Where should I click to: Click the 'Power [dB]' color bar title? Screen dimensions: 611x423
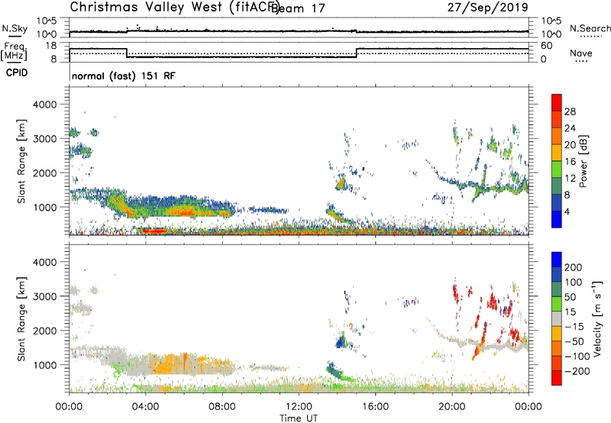pyautogui.click(x=583, y=161)
